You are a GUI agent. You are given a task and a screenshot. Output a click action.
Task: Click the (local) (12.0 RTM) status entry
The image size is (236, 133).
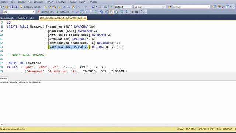click(187, 129)
